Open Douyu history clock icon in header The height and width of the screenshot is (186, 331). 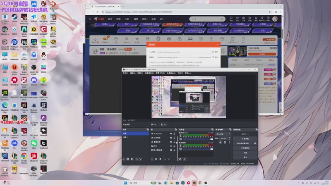pos(231,19)
